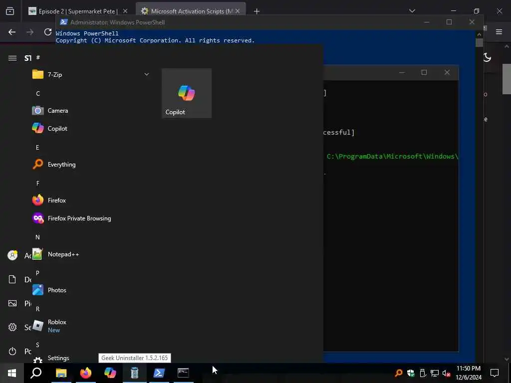Expand the Start menu hamburger button
The height and width of the screenshot is (383, 511).
point(12,58)
